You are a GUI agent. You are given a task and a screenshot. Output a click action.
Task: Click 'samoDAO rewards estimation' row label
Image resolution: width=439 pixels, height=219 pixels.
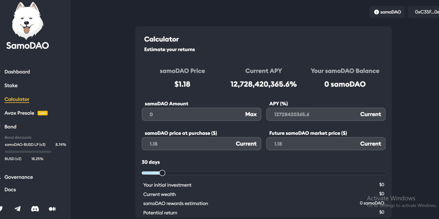pyautogui.click(x=176, y=203)
